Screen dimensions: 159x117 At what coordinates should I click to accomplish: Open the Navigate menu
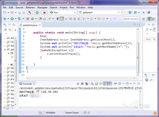[x=42, y=7]
